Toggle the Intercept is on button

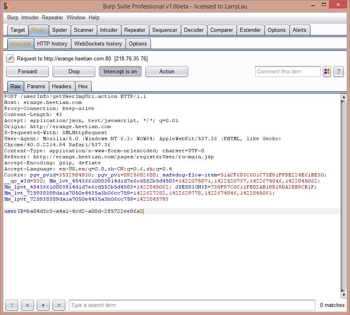(120, 72)
